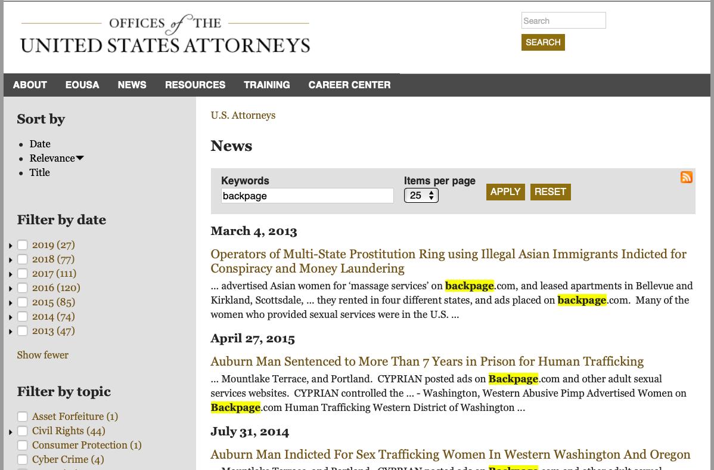
Task: Expand the 2019 date filter triangle
Action: click(x=11, y=246)
